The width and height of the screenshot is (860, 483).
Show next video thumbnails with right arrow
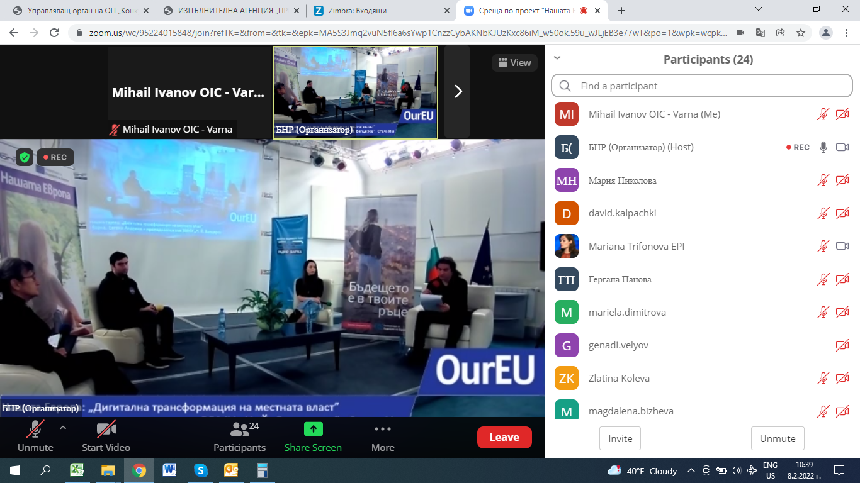click(x=458, y=91)
